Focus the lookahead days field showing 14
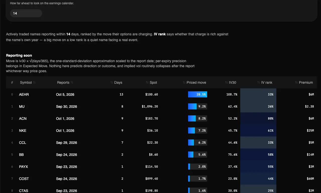The height and width of the screenshot is (193, 321). pyautogui.click(x=26, y=13)
